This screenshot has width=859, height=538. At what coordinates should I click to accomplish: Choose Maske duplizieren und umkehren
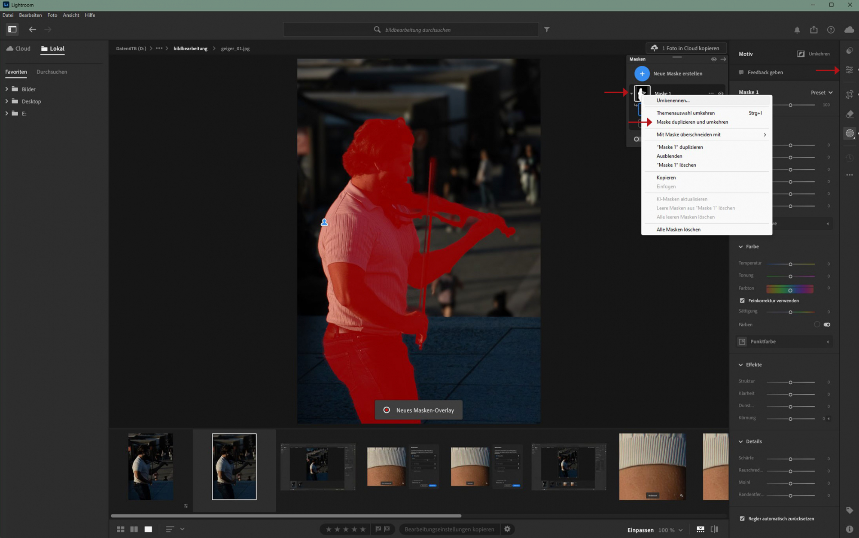pos(692,122)
